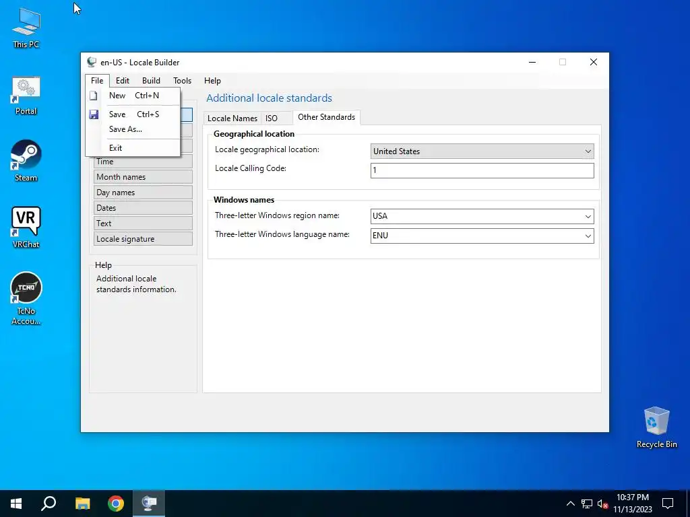This screenshot has width=690, height=517.
Task: Open This PC desktop icon
Action: [26, 28]
